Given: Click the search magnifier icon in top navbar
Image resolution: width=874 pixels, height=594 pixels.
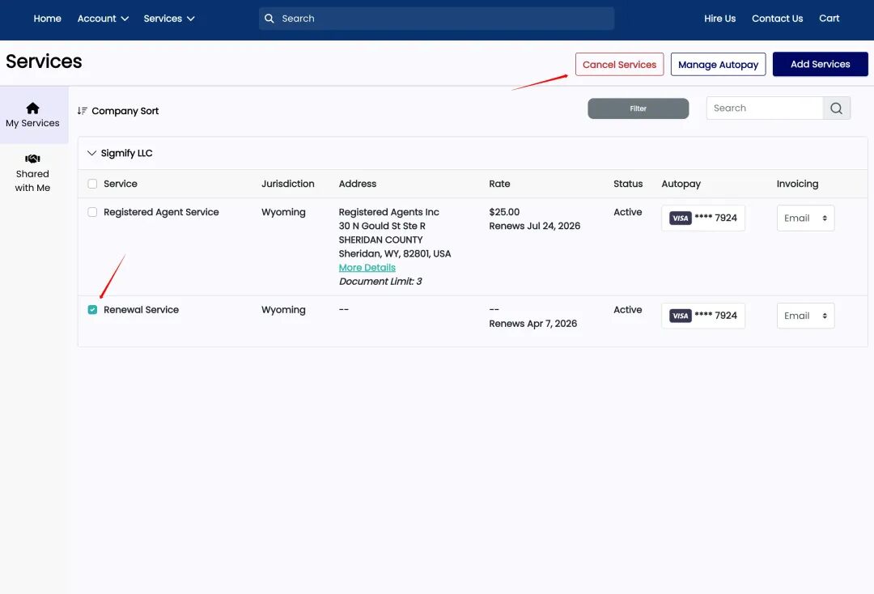Looking at the screenshot, I should 269,19.
